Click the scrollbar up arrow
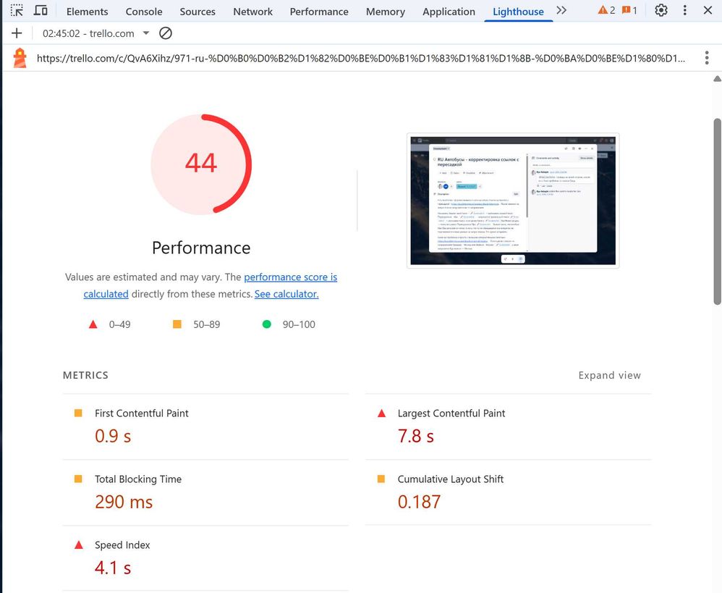Image resolution: width=722 pixels, height=593 pixels. (x=718, y=79)
